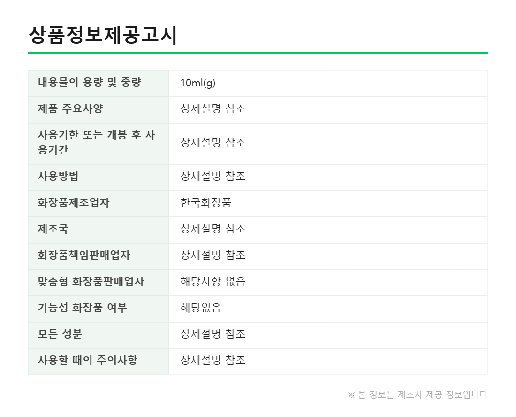The image size is (516, 417).
Task: Click 상세설명 참조 beside 제품 주요사양
Action: pyautogui.click(x=213, y=108)
